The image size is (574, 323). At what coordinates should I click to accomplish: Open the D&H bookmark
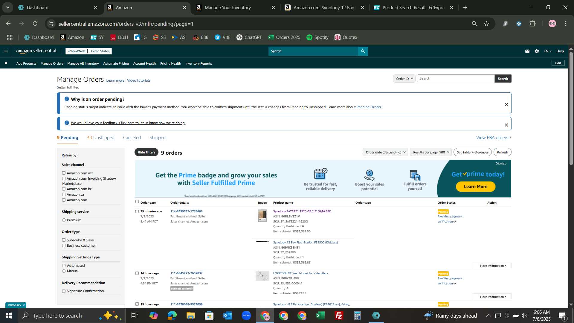[x=119, y=37]
